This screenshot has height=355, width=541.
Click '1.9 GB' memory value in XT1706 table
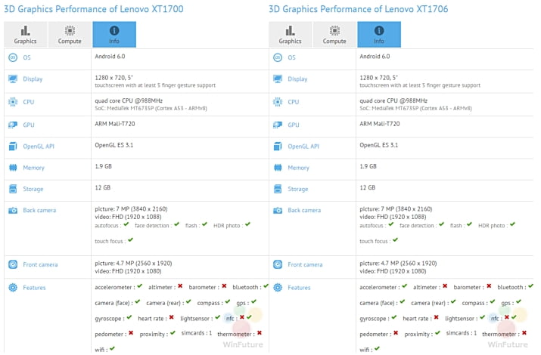click(368, 166)
